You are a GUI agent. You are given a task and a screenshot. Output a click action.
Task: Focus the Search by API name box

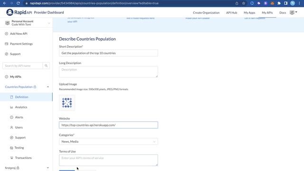coord(23,66)
